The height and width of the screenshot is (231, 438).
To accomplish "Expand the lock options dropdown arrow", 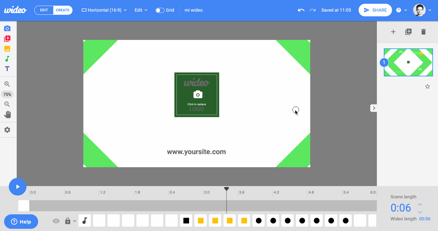I will [x=75, y=221].
